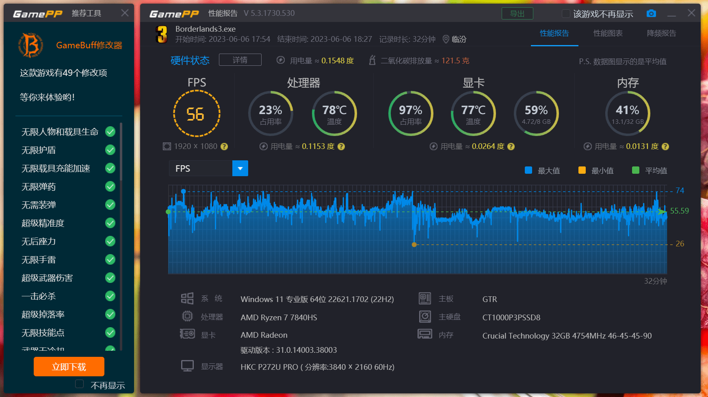
Task: Switch to the 性能报告 tab
Action: click(554, 33)
